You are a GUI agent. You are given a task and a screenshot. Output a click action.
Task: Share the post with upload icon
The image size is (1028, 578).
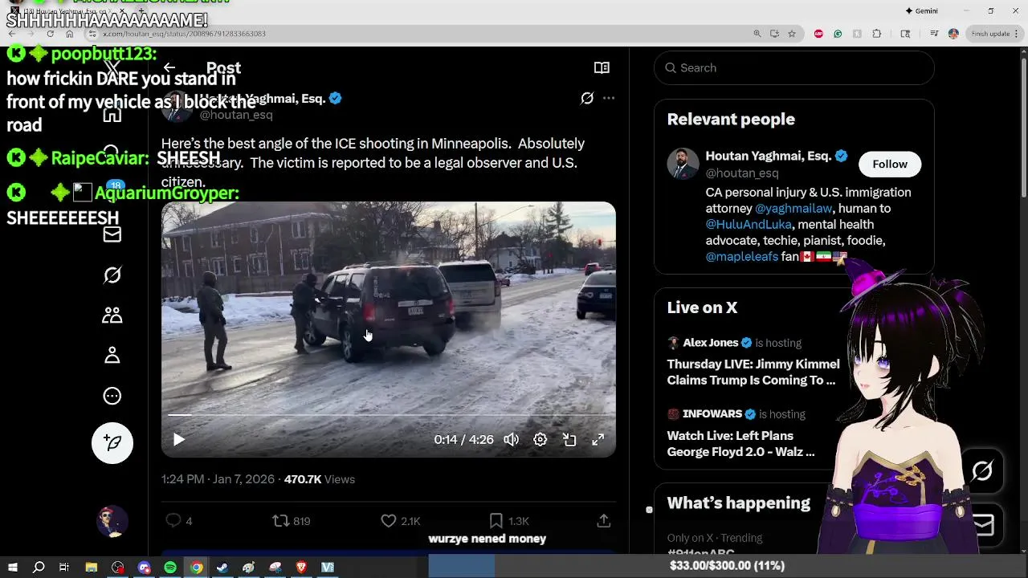pos(604,521)
